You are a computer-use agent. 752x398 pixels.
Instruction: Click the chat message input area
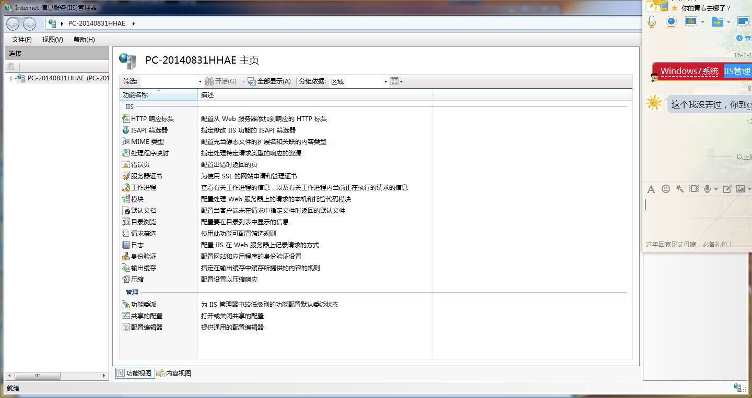coord(697,216)
